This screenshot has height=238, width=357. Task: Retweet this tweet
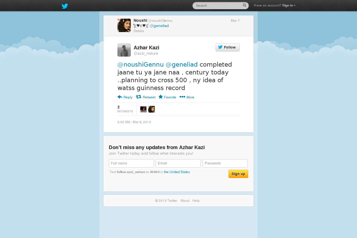pyautogui.click(x=146, y=97)
